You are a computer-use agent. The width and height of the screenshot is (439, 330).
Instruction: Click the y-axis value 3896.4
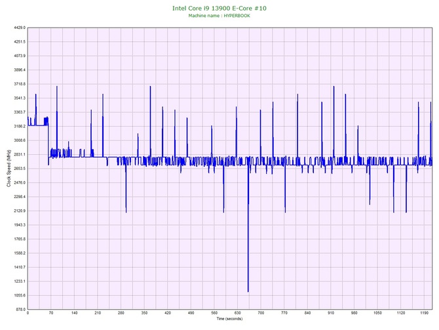(20, 70)
